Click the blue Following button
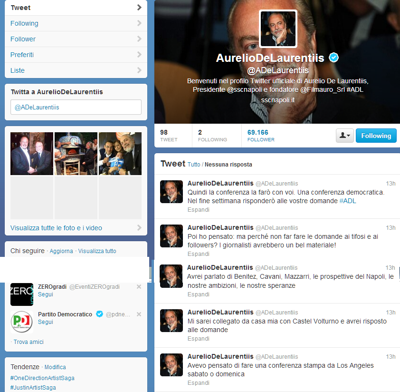Image resolution: width=400 pixels, height=392 pixels. [x=376, y=136]
